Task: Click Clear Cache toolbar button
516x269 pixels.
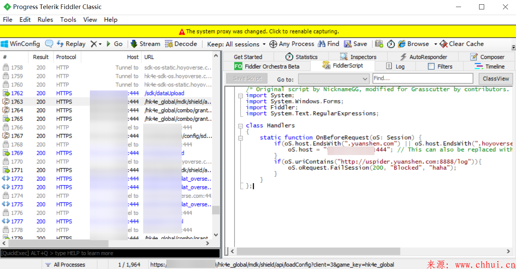Action: tap(462, 44)
